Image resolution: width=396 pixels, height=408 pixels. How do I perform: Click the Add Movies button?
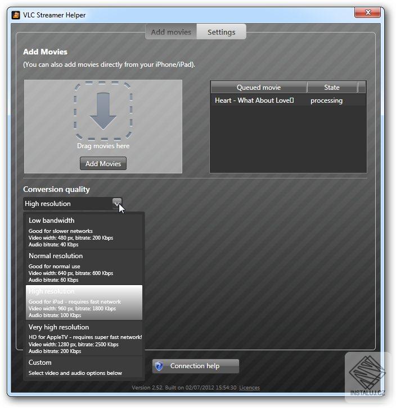103,163
